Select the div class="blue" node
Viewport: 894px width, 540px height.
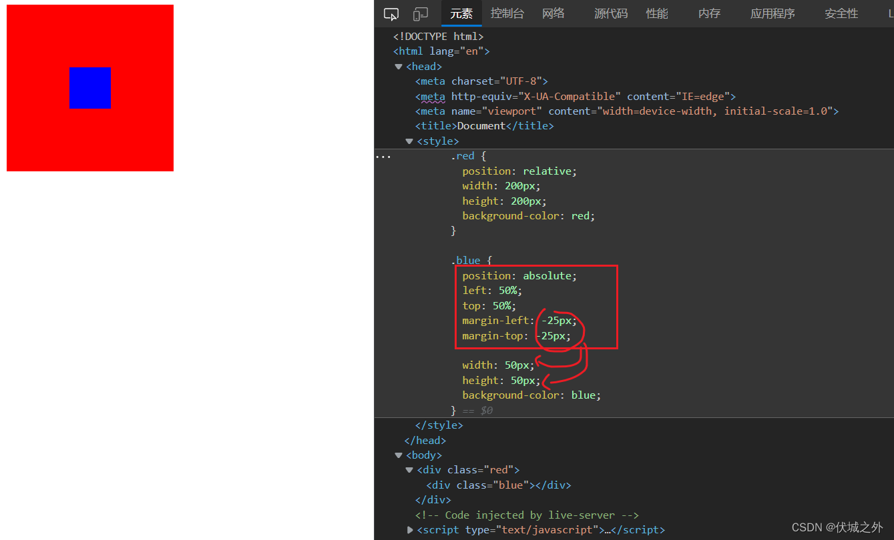pos(499,485)
